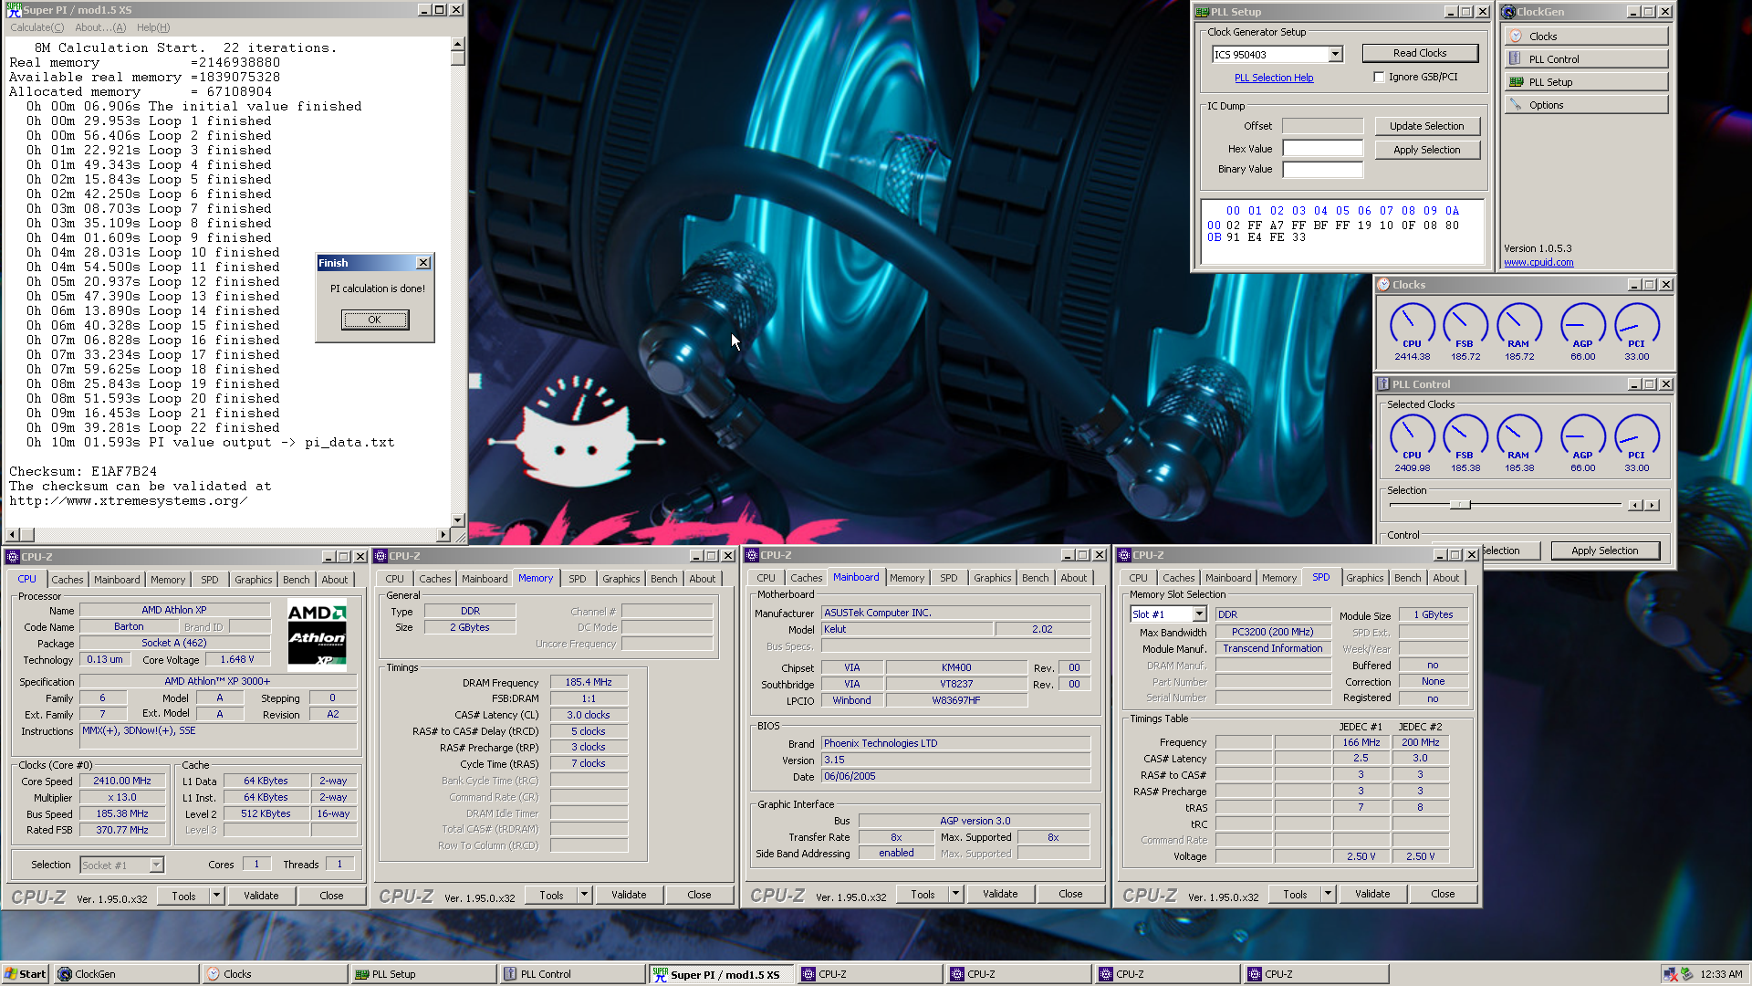
Task: Open ClockGen from the taskbar
Action: tap(126, 974)
